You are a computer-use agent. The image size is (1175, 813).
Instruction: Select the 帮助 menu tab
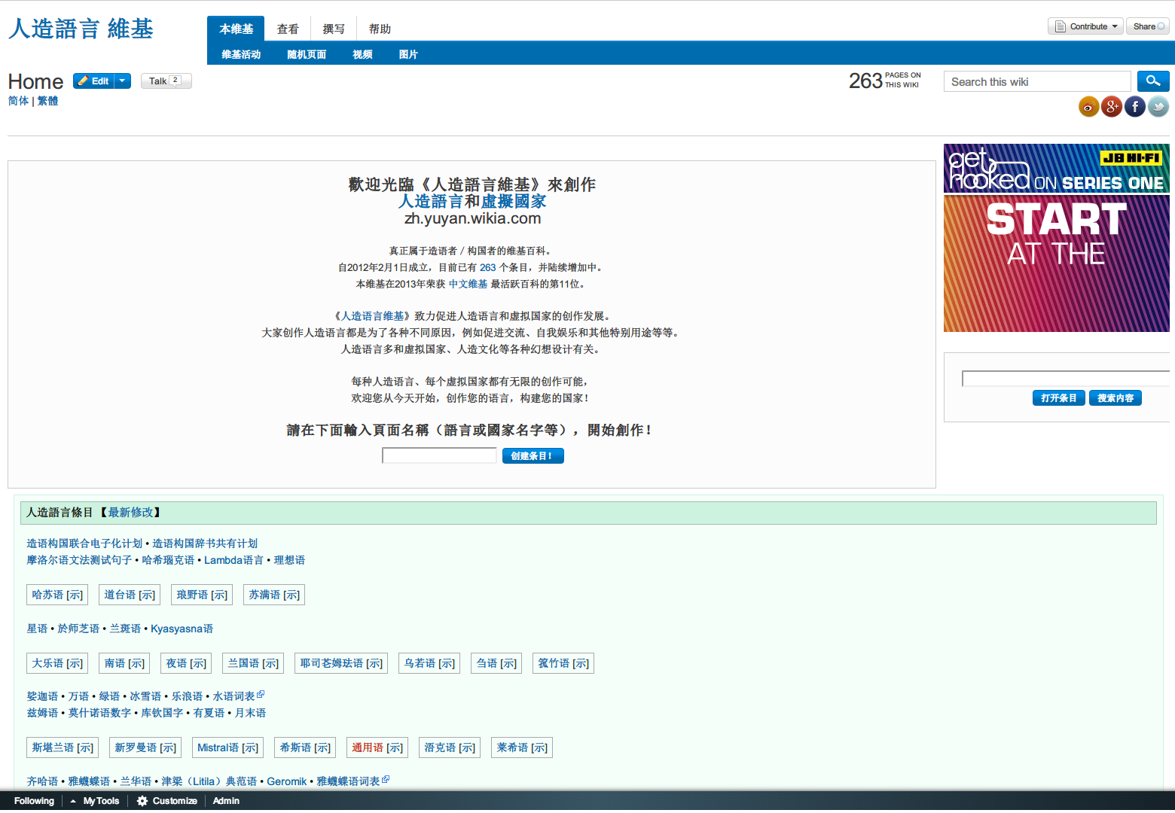click(380, 29)
